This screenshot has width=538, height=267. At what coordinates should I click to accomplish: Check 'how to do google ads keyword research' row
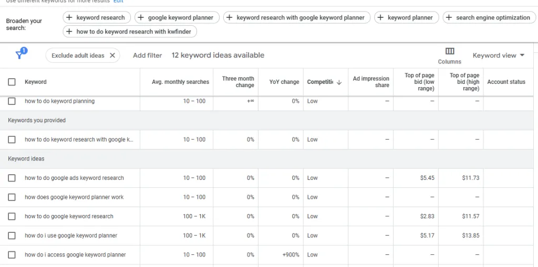click(x=12, y=178)
